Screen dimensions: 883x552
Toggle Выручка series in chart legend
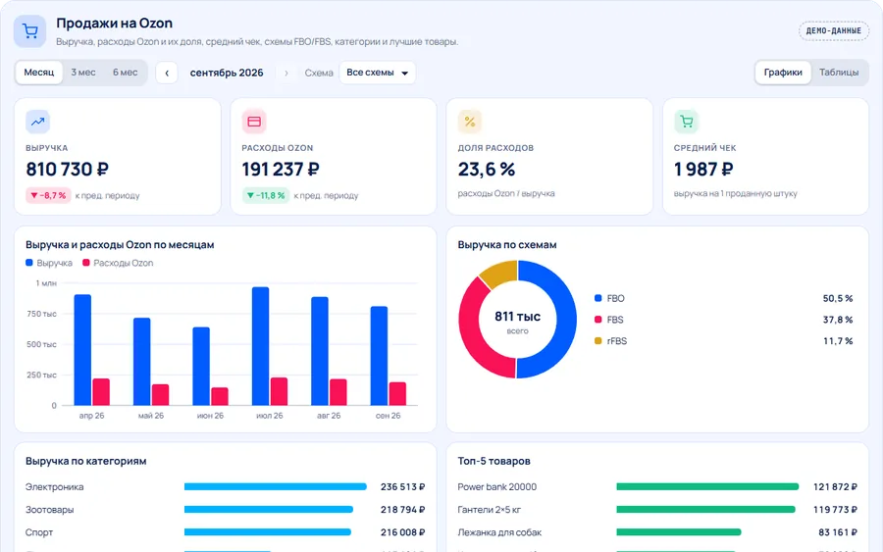[49, 263]
